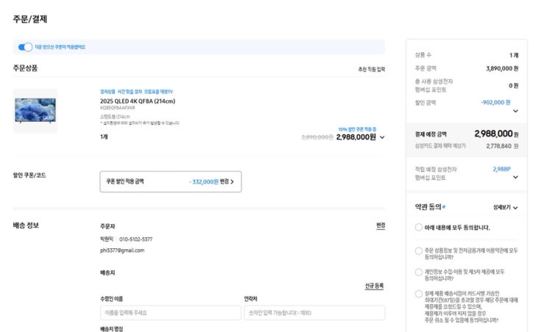Open the 2025 QLED 4K QF8A product title
This screenshot has height=332, width=547.
[x=137, y=101]
